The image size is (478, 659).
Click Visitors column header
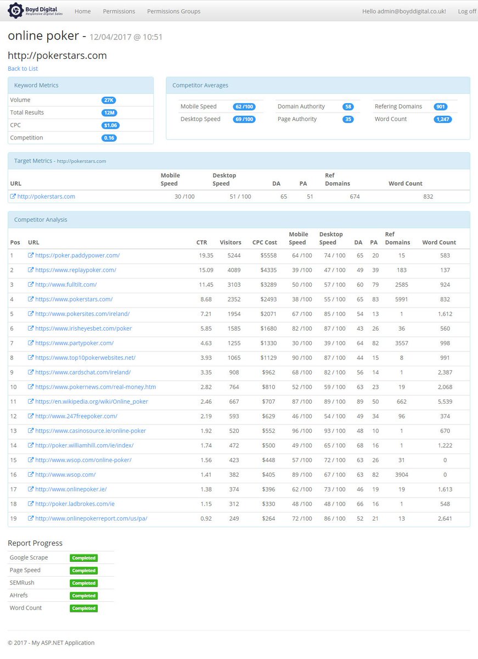pyautogui.click(x=230, y=242)
